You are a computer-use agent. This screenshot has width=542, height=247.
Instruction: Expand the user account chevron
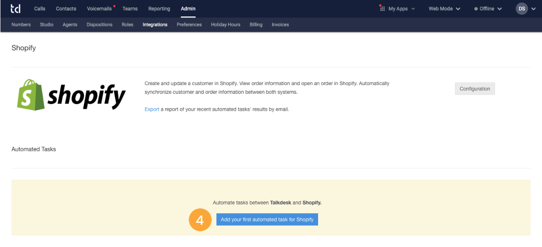[534, 9]
